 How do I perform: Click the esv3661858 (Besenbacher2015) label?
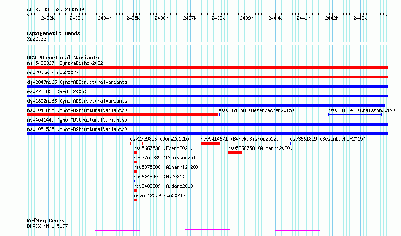256,110
